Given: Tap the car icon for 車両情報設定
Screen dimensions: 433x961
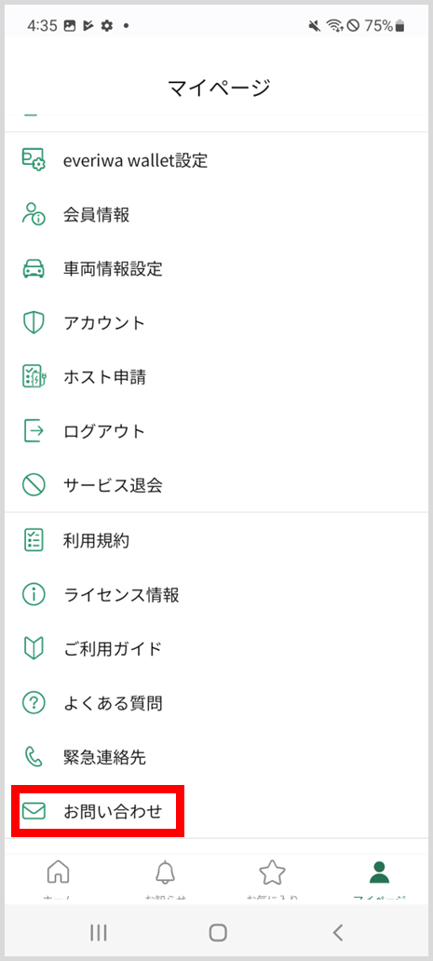Looking at the screenshot, I should [34, 268].
